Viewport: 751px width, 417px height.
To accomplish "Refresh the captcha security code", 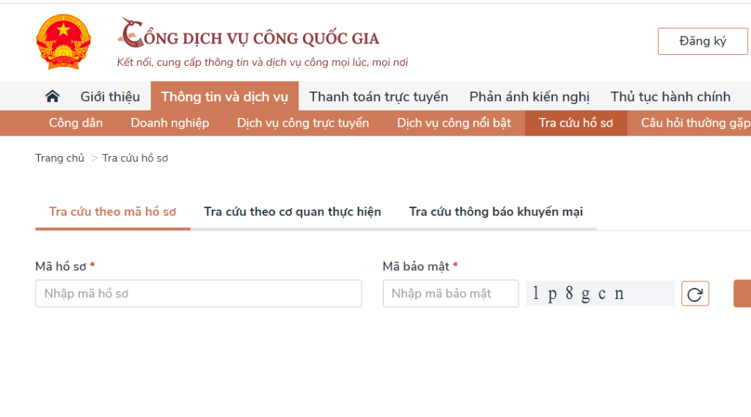I will (x=695, y=294).
